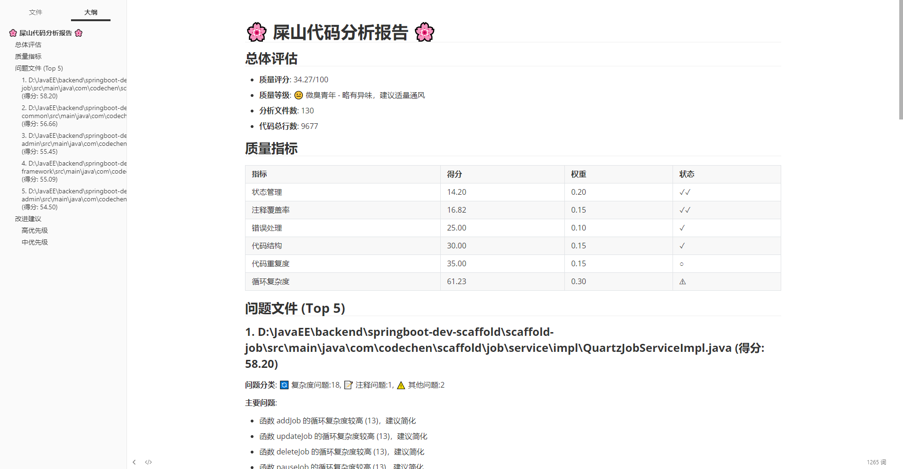Jump to 总体评估 in the outline
The image size is (903, 469).
click(x=28, y=45)
